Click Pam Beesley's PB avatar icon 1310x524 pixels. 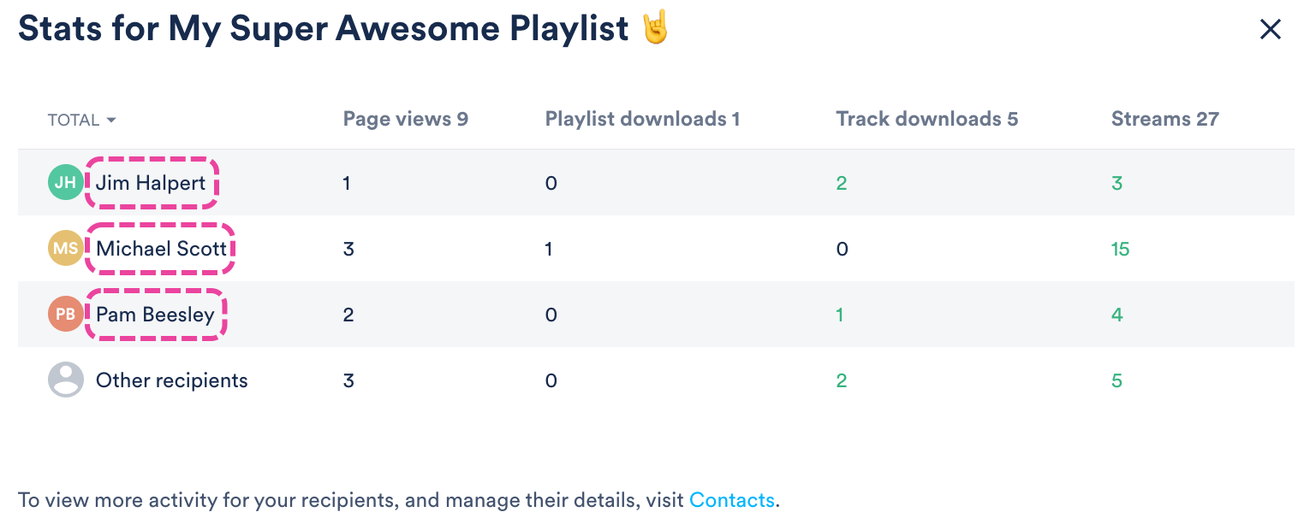click(65, 315)
